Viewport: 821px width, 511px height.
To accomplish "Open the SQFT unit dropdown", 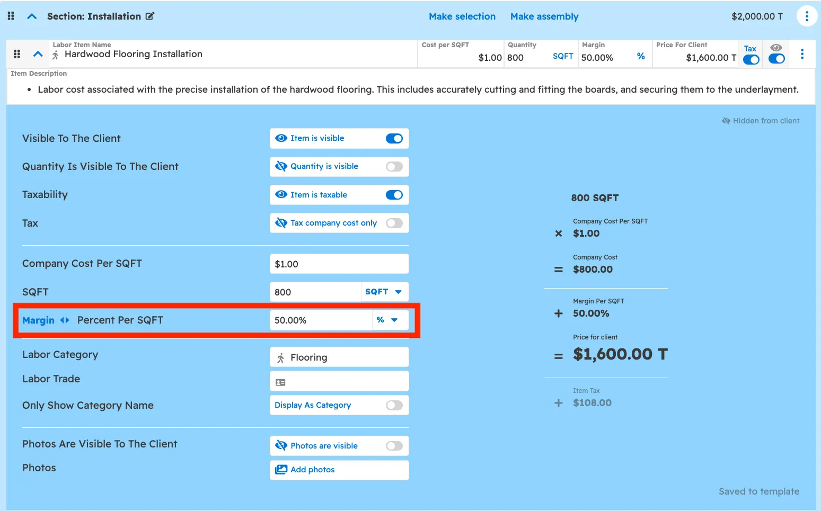I will 384,292.
